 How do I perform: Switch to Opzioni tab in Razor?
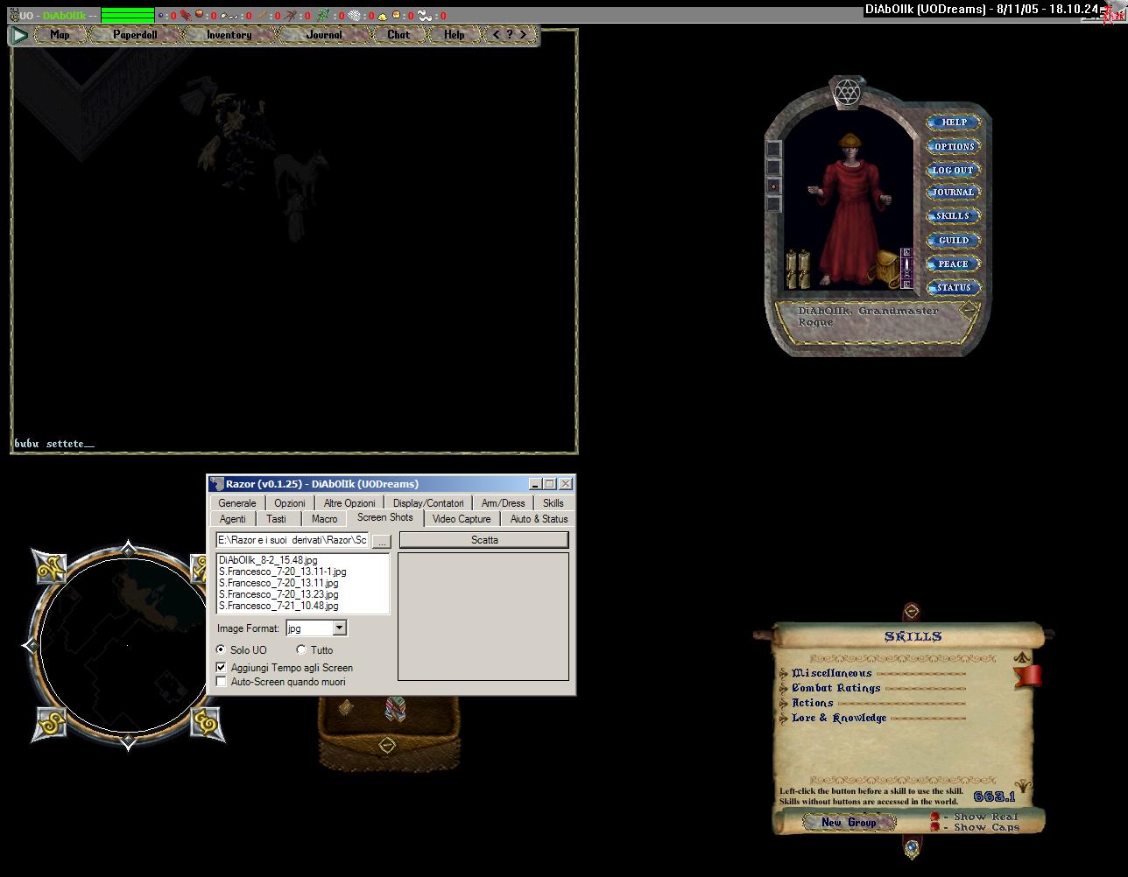[290, 503]
